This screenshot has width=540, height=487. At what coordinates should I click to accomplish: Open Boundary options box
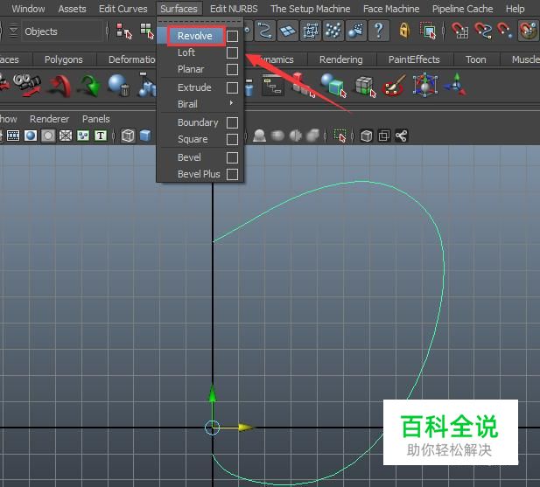click(232, 122)
